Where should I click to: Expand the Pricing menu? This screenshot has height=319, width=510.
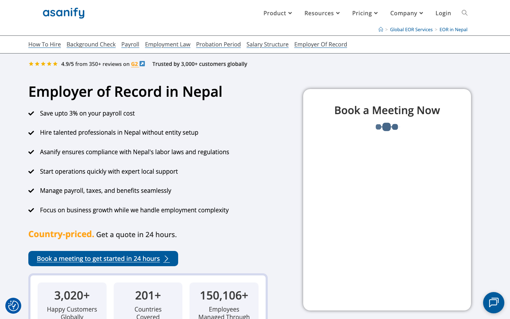click(x=365, y=13)
